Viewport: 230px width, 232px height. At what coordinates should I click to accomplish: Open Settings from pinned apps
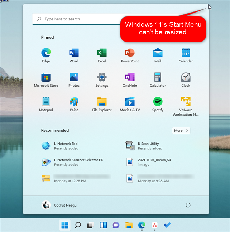pyautogui.click(x=102, y=80)
